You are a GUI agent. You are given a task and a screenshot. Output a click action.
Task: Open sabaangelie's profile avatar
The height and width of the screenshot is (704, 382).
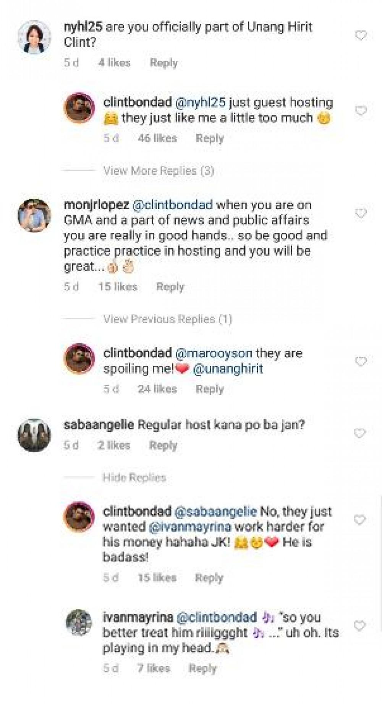(34, 435)
